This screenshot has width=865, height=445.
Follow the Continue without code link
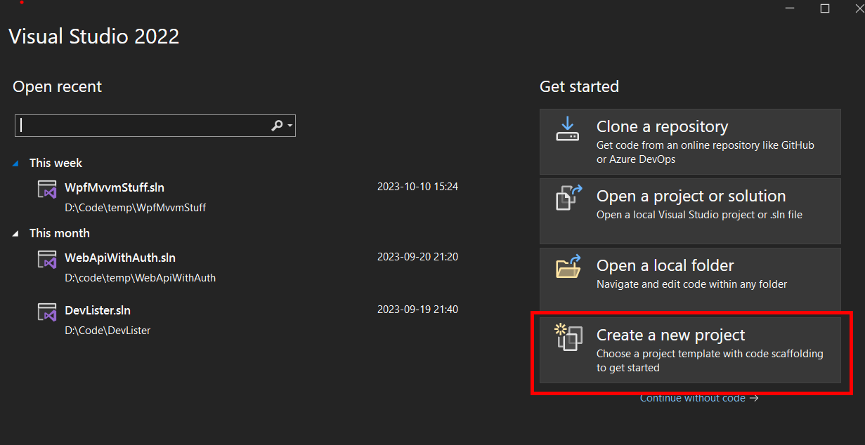pos(699,398)
